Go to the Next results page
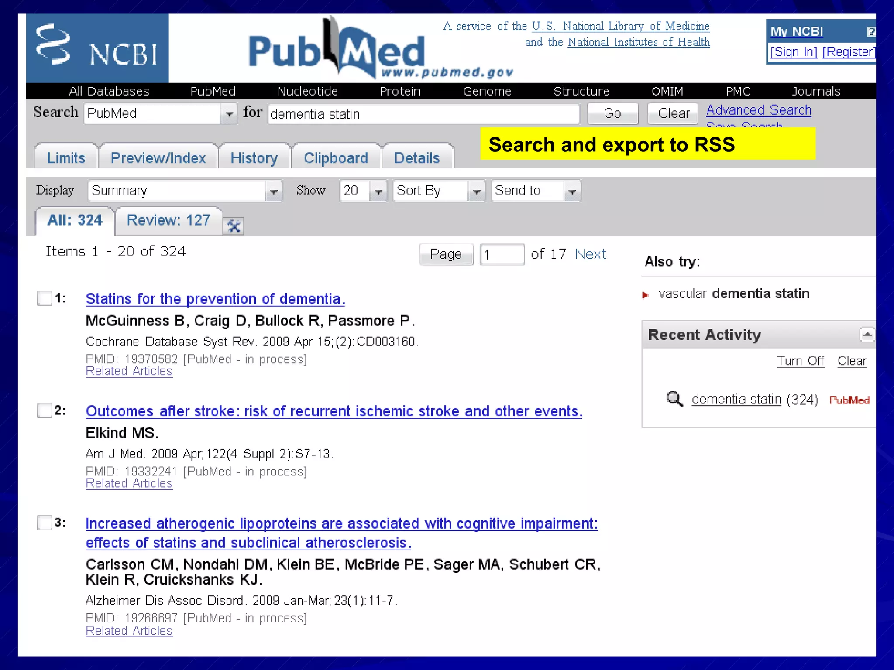This screenshot has width=894, height=670. pyautogui.click(x=590, y=254)
